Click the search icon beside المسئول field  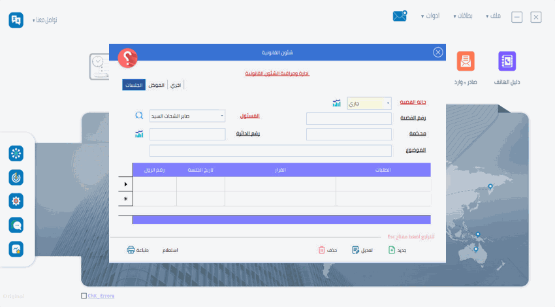(x=139, y=116)
